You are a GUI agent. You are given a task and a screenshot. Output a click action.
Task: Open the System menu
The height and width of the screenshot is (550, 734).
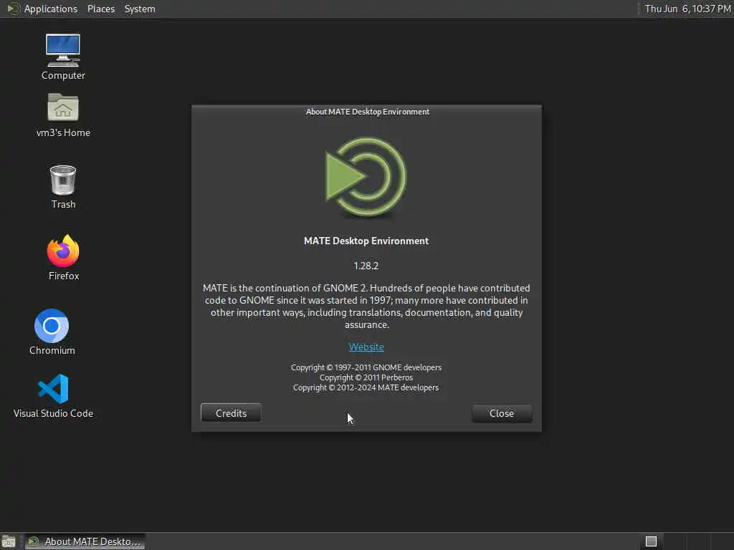tap(140, 9)
